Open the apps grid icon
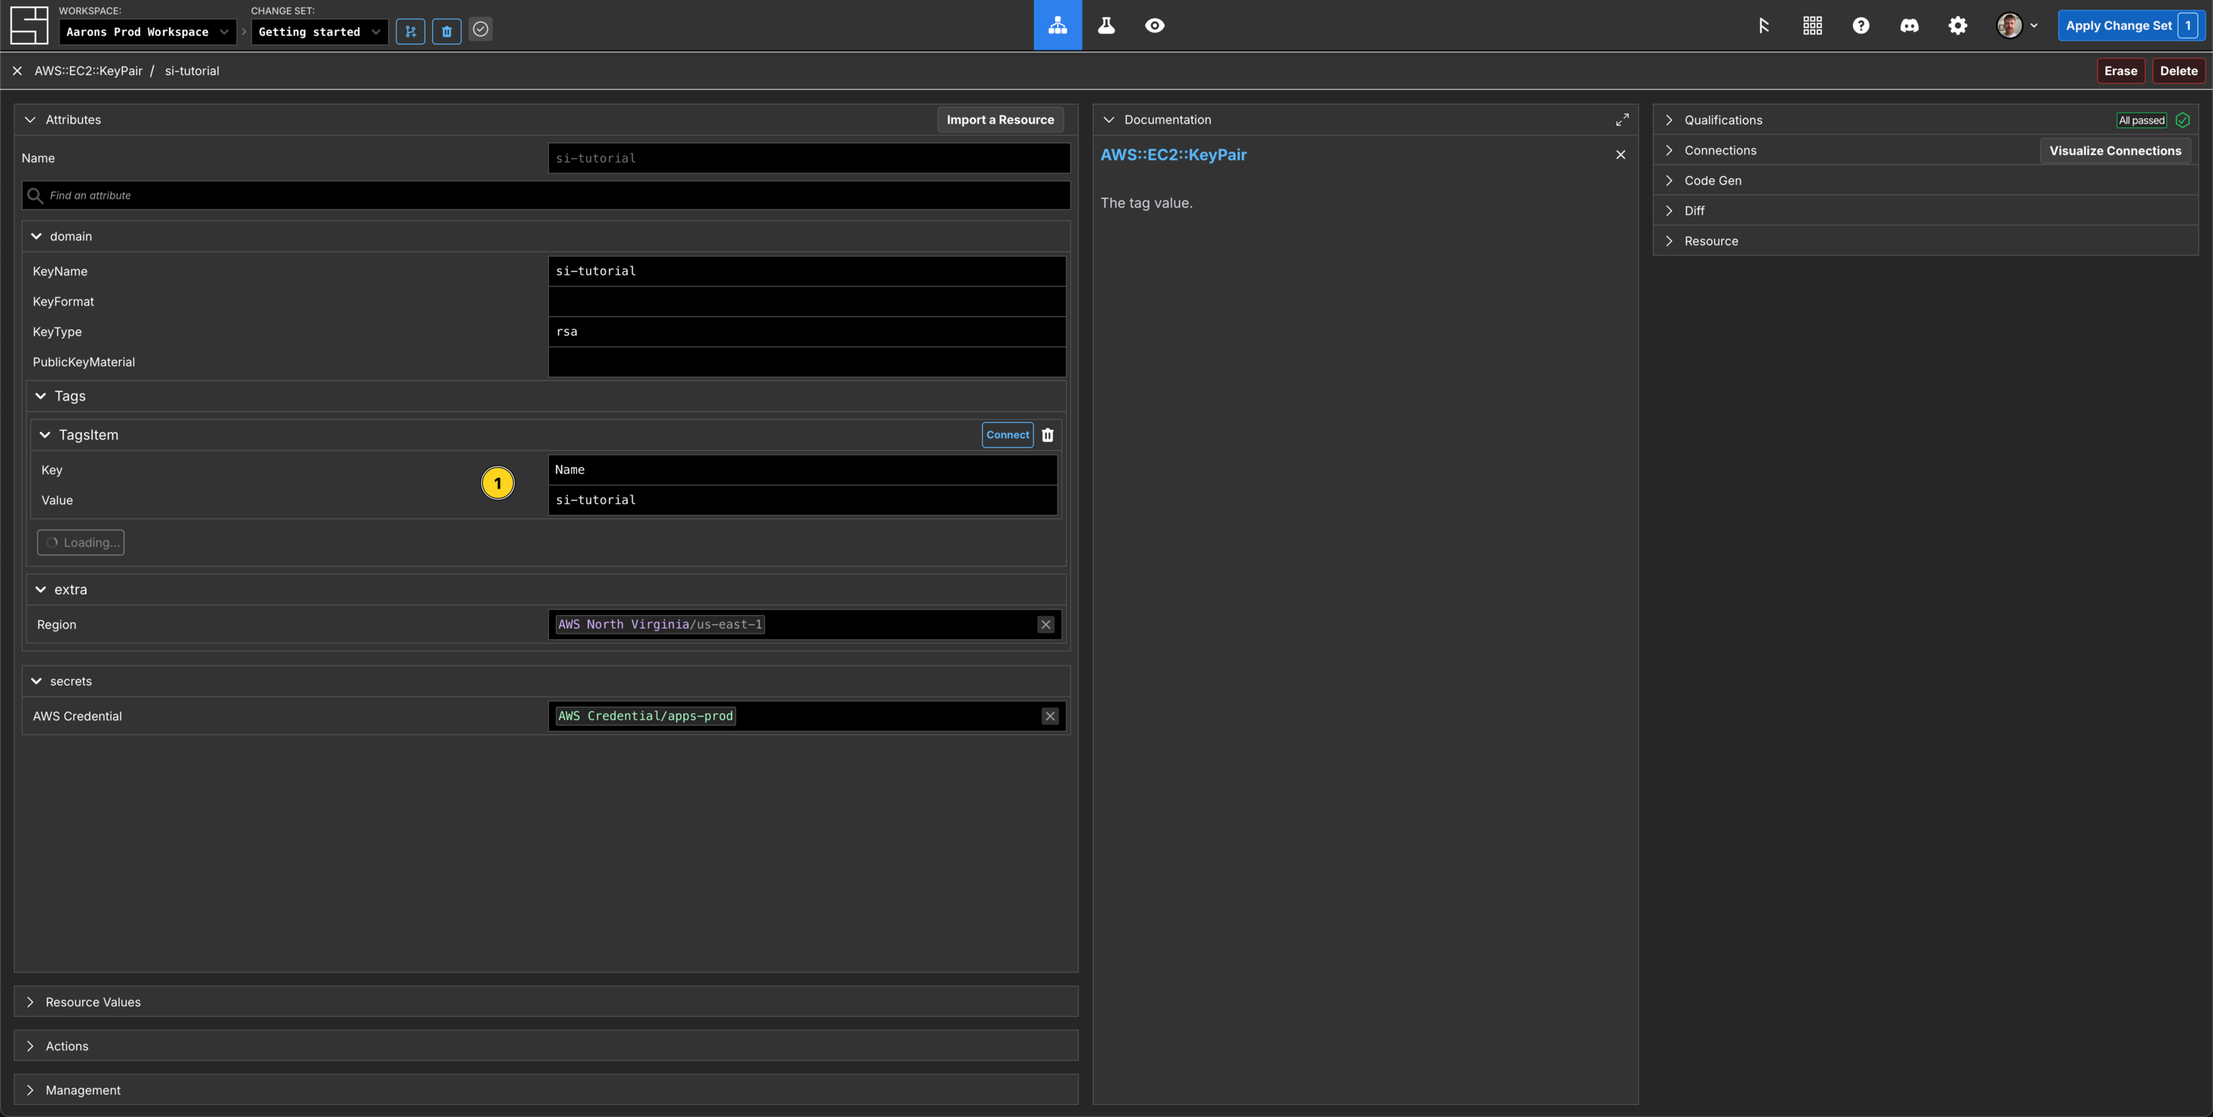Image resolution: width=2213 pixels, height=1117 pixels. [x=1813, y=26]
